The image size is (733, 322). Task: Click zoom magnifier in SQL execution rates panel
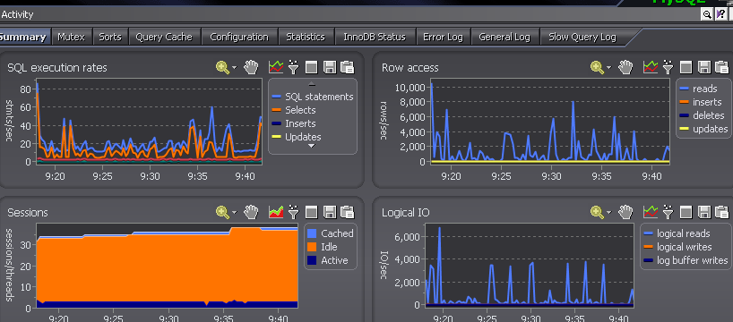click(223, 68)
